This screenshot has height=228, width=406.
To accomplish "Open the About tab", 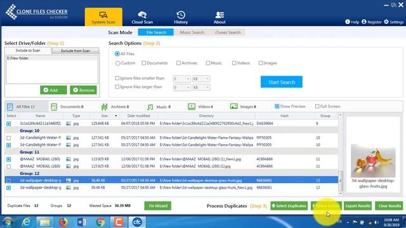I will coord(219,17).
